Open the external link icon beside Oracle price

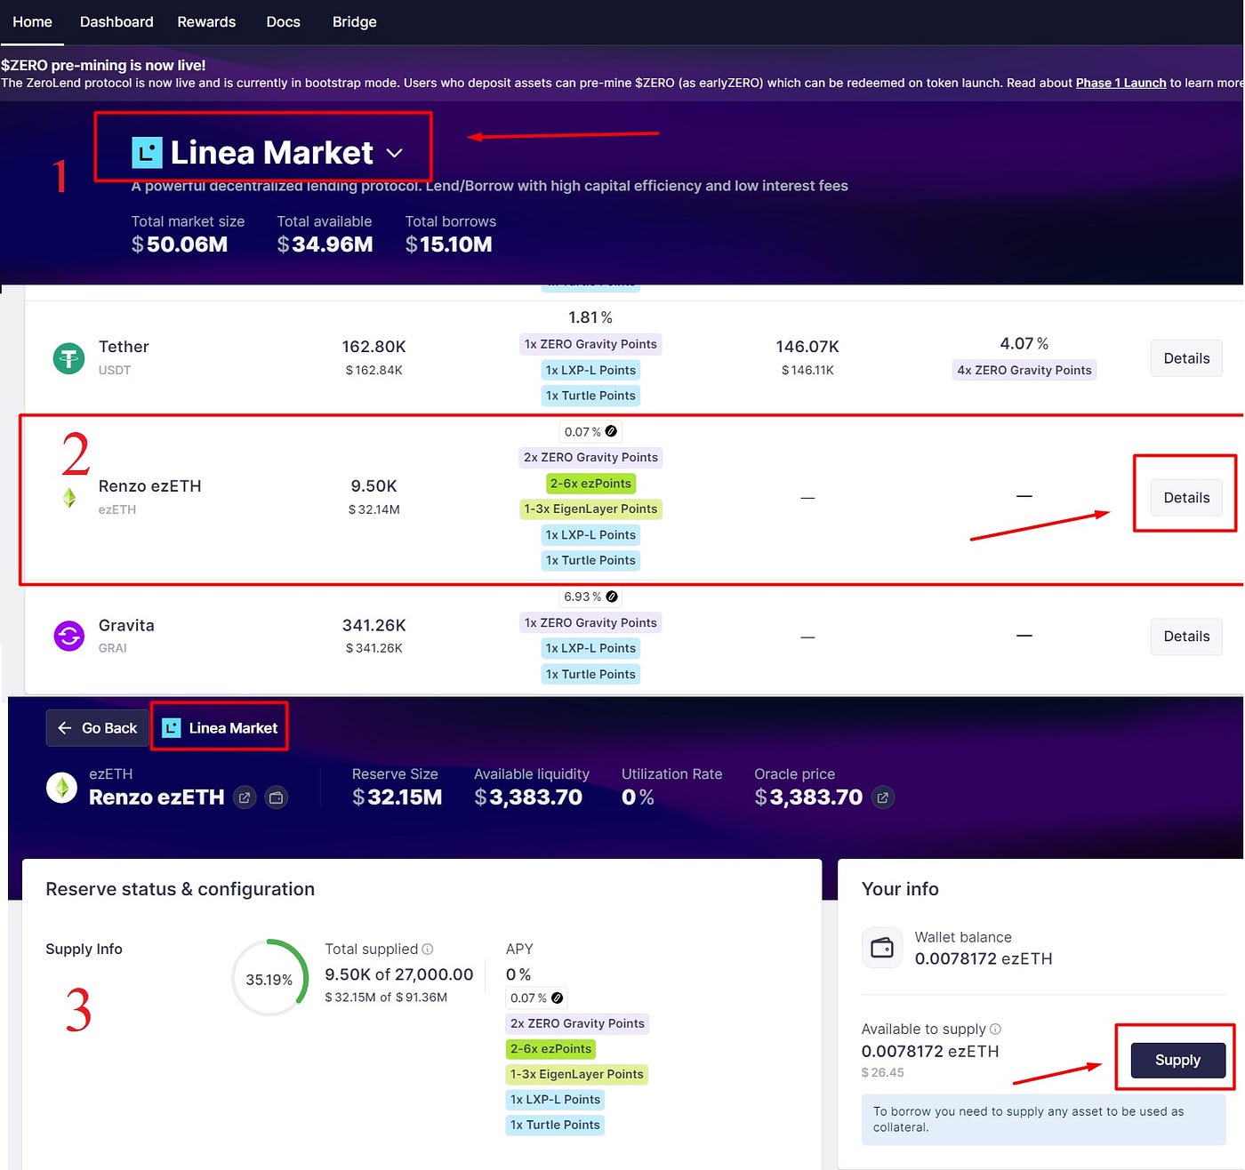(x=882, y=797)
